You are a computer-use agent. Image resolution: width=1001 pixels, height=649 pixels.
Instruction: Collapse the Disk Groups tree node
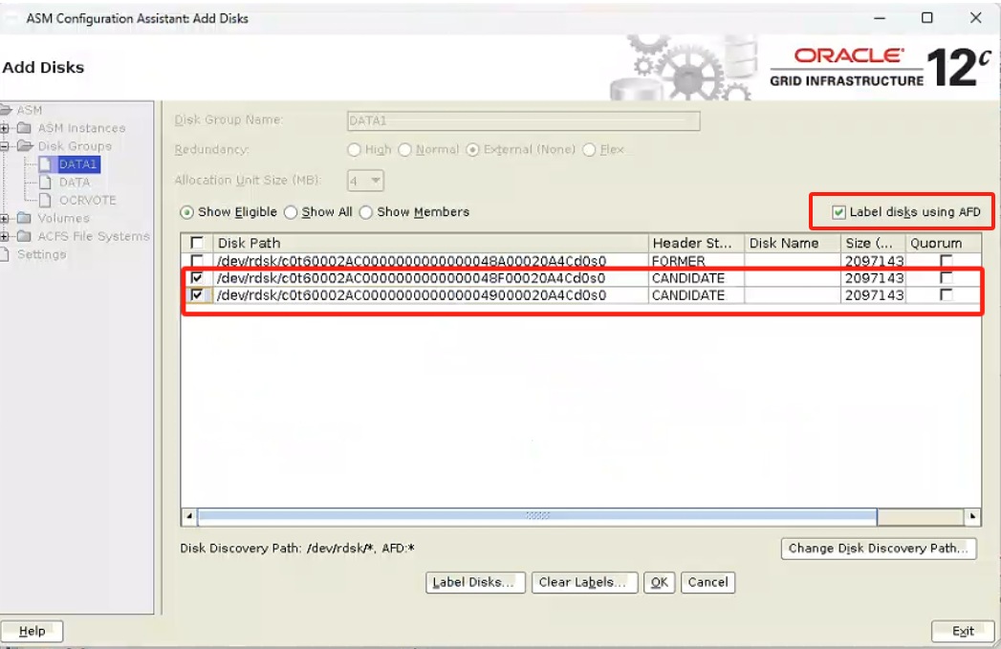pos(5,146)
